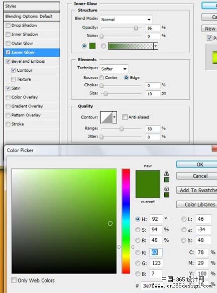The width and height of the screenshot is (217, 293).
Task: Check Only Web Colors option
Action: [14, 280]
